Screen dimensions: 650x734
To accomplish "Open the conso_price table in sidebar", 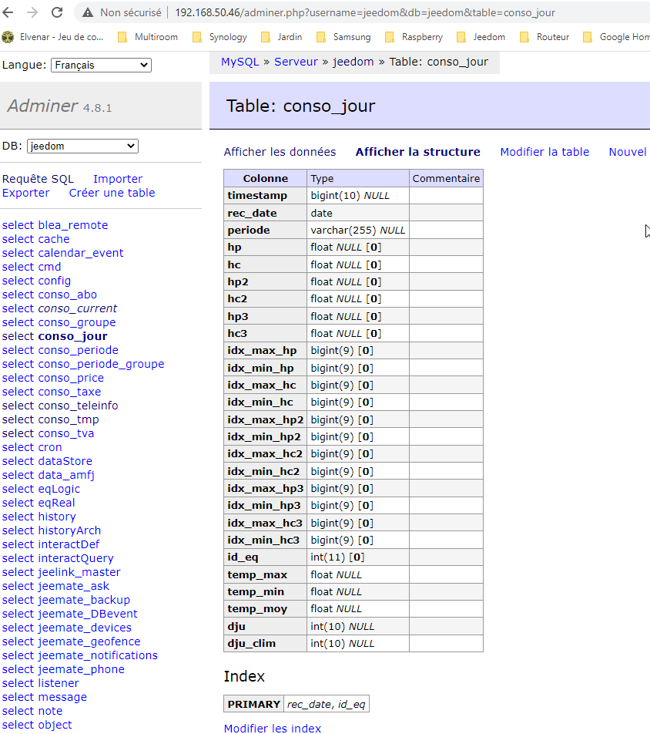I will point(70,378).
